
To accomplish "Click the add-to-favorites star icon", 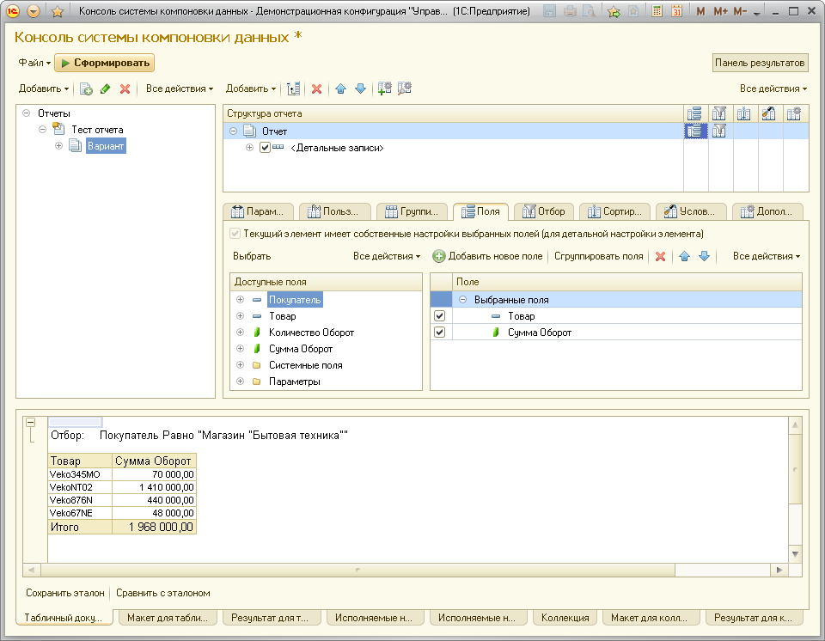I will click(x=614, y=12).
